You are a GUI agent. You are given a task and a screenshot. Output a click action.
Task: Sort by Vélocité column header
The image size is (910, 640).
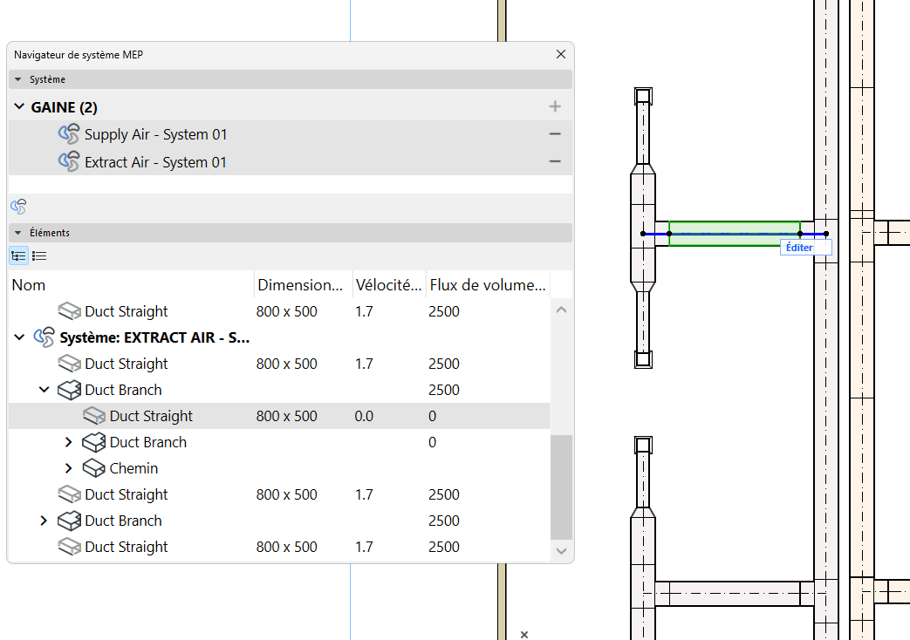coord(389,285)
